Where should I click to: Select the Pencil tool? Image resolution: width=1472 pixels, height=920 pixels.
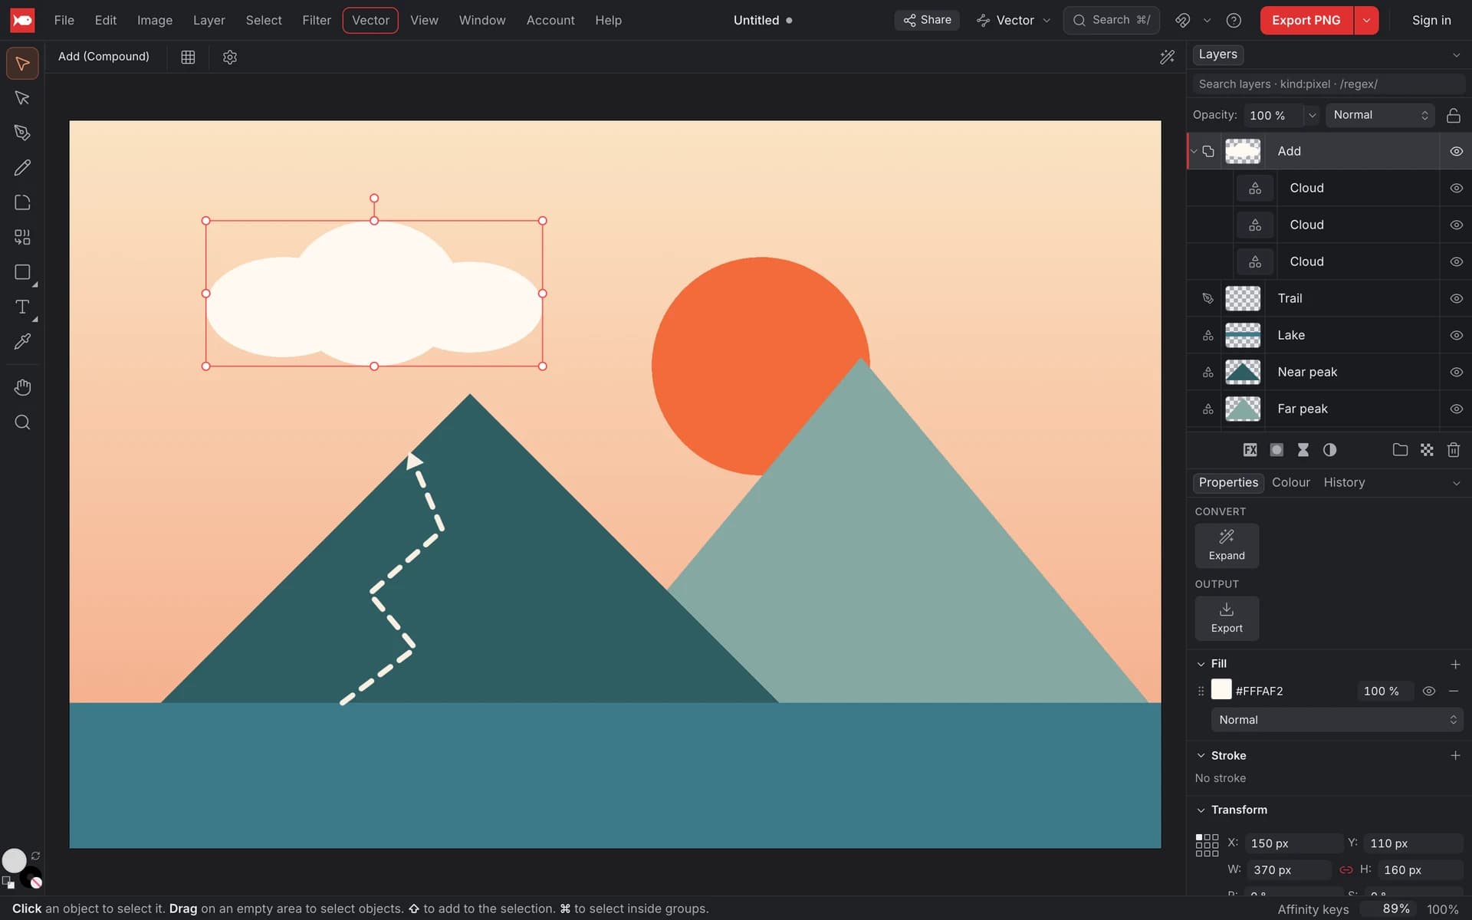[x=22, y=167]
